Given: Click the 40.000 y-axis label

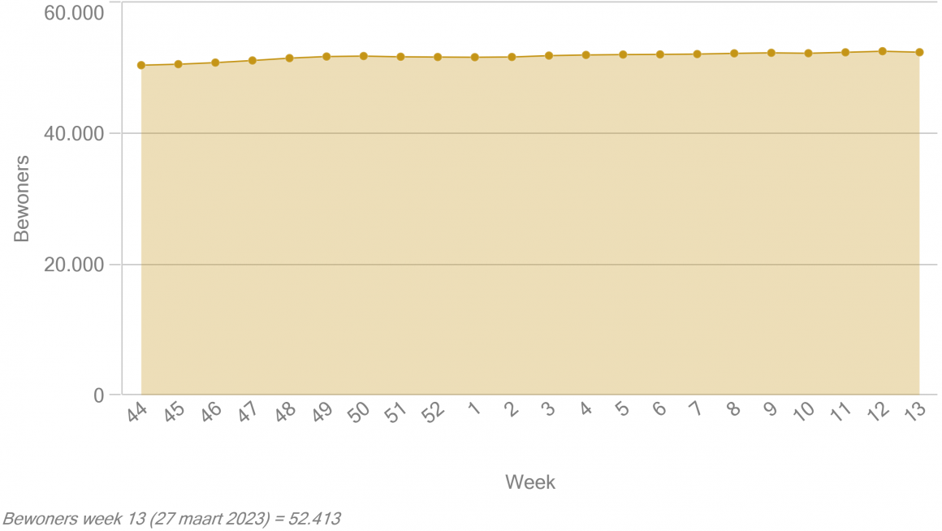Looking at the screenshot, I should [x=74, y=134].
